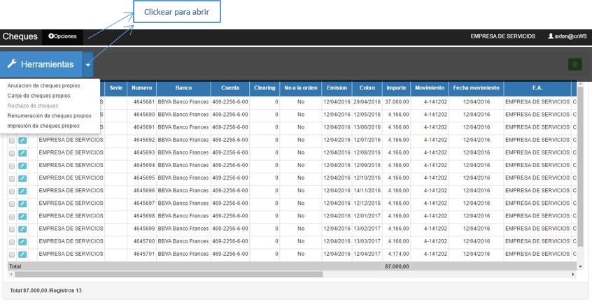The width and height of the screenshot is (592, 302).
Task: Click the Herramientas tools button
Action: click(41, 64)
